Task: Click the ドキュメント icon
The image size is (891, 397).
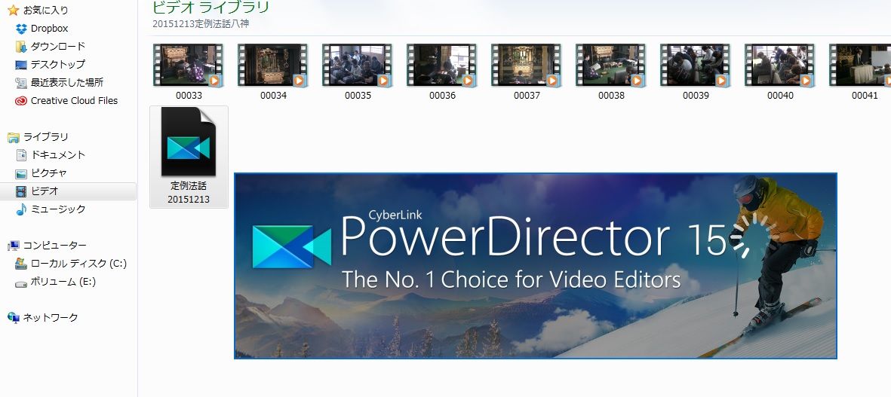Action: point(21,155)
